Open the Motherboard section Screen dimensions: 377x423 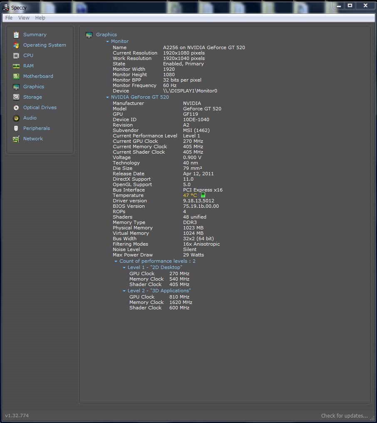point(38,76)
